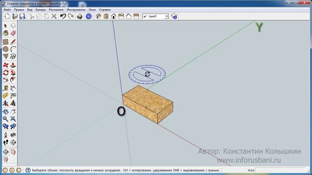The height and width of the screenshot is (175, 312).
Task: Open the Вид menu
Action: (x=30, y=10)
